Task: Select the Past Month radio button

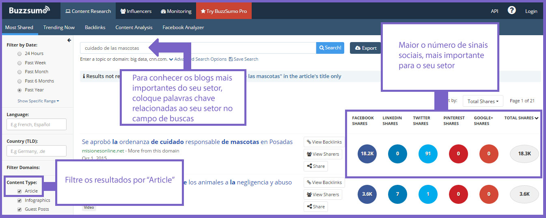Action: point(19,72)
